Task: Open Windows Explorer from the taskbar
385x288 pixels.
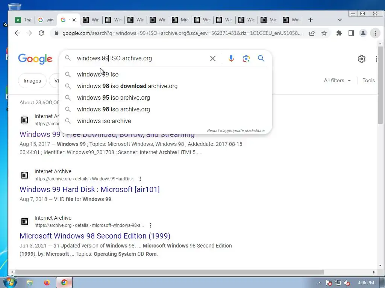Action: point(29,283)
